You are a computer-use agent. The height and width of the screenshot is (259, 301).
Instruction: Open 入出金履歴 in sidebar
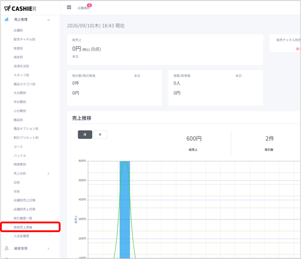pyautogui.click(x=21, y=236)
